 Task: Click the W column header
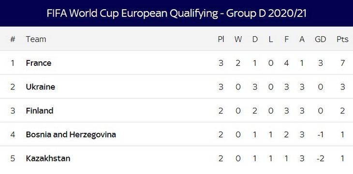tap(238, 39)
